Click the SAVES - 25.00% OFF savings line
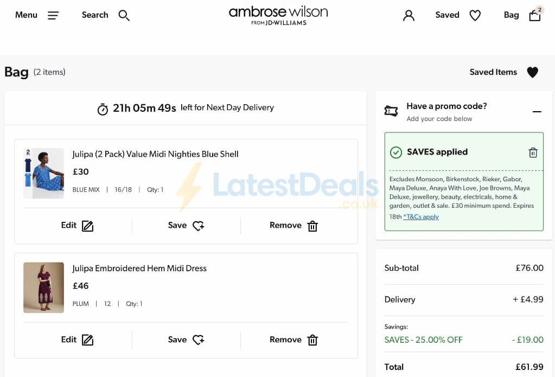 coord(423,340)
